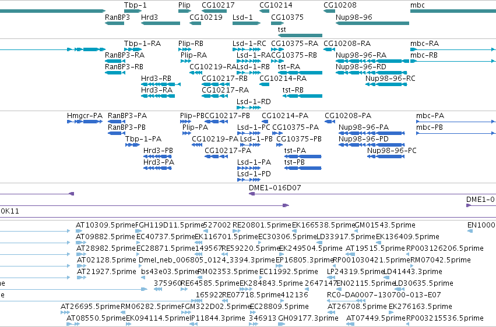Click the bs43e03.5prime EST label
This screenshot has width=496, height=327.
pos(170,272)
